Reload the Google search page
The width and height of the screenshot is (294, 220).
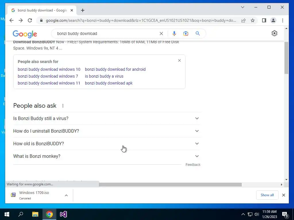30,20
